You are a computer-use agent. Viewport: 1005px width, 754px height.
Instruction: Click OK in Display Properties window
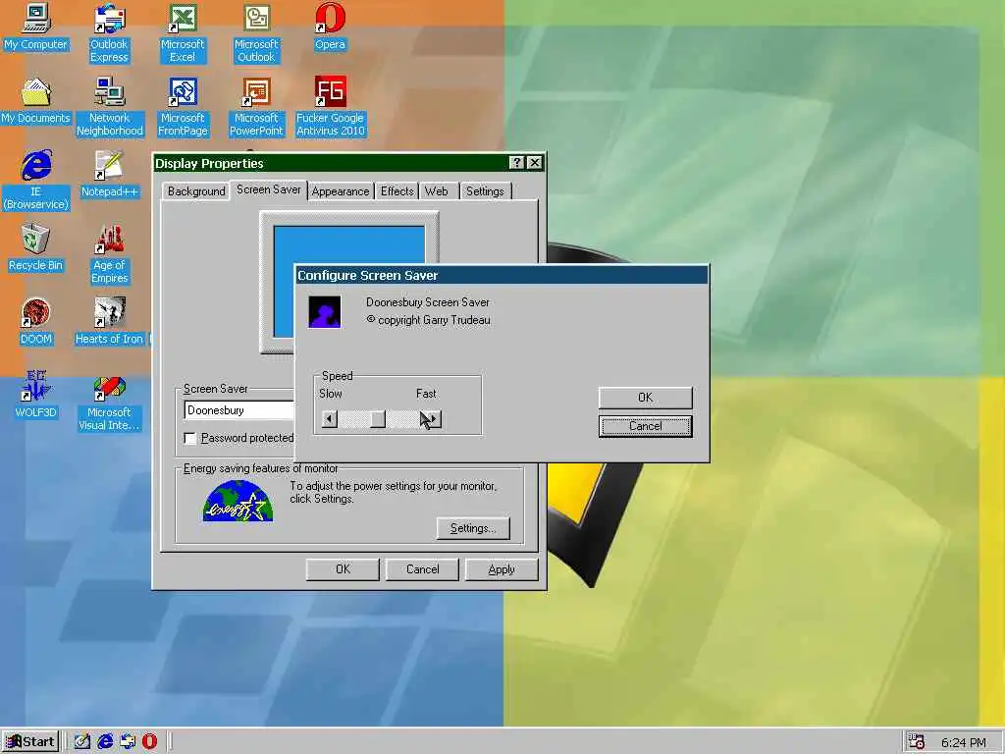pyautogui.click(x=343, y=569)
